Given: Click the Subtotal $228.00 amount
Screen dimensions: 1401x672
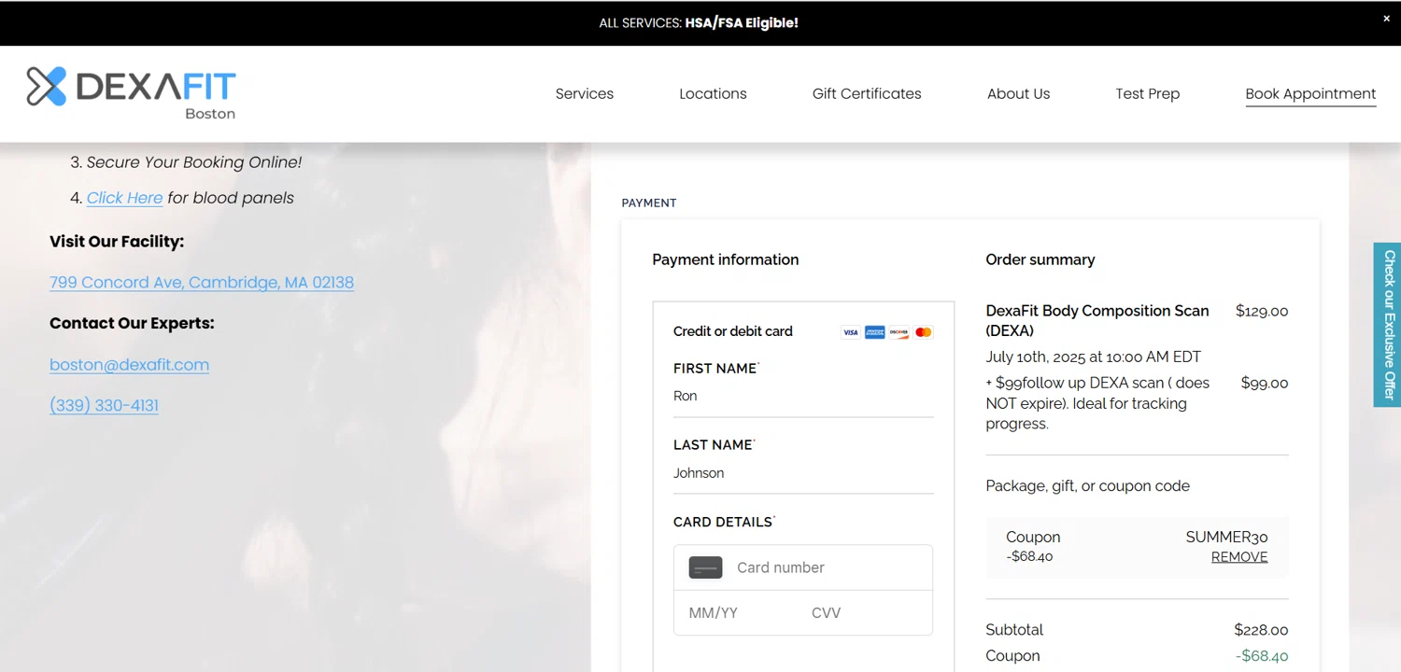Looking at the screenshot, I should 1261,630.
